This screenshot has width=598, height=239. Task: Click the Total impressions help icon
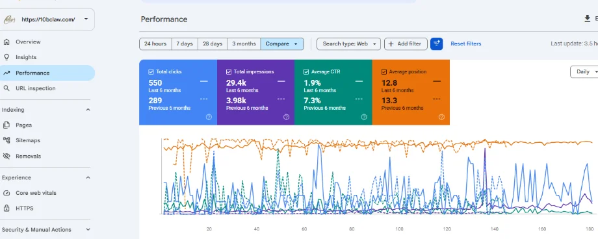click(x=286, y=117)
